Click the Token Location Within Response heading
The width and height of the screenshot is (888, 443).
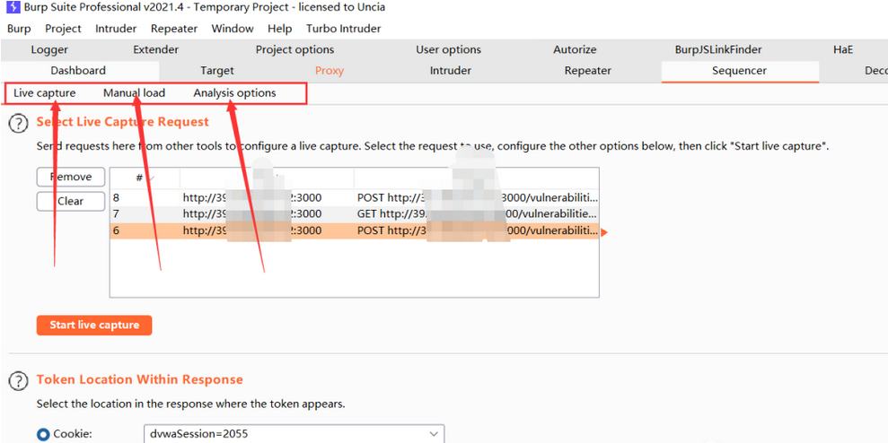click(x=140, y=379)
